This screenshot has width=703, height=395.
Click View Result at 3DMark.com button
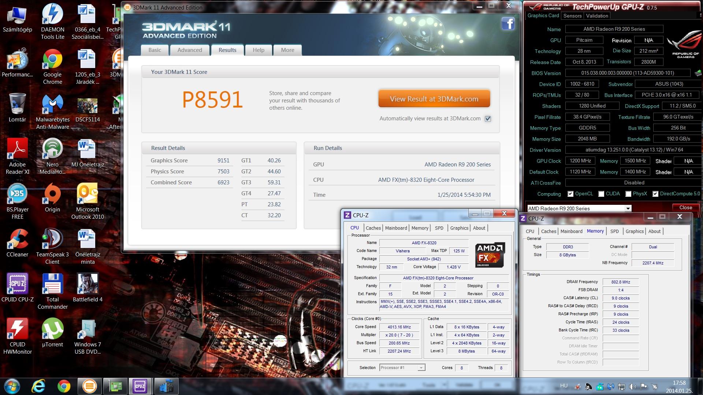point(434,99)
